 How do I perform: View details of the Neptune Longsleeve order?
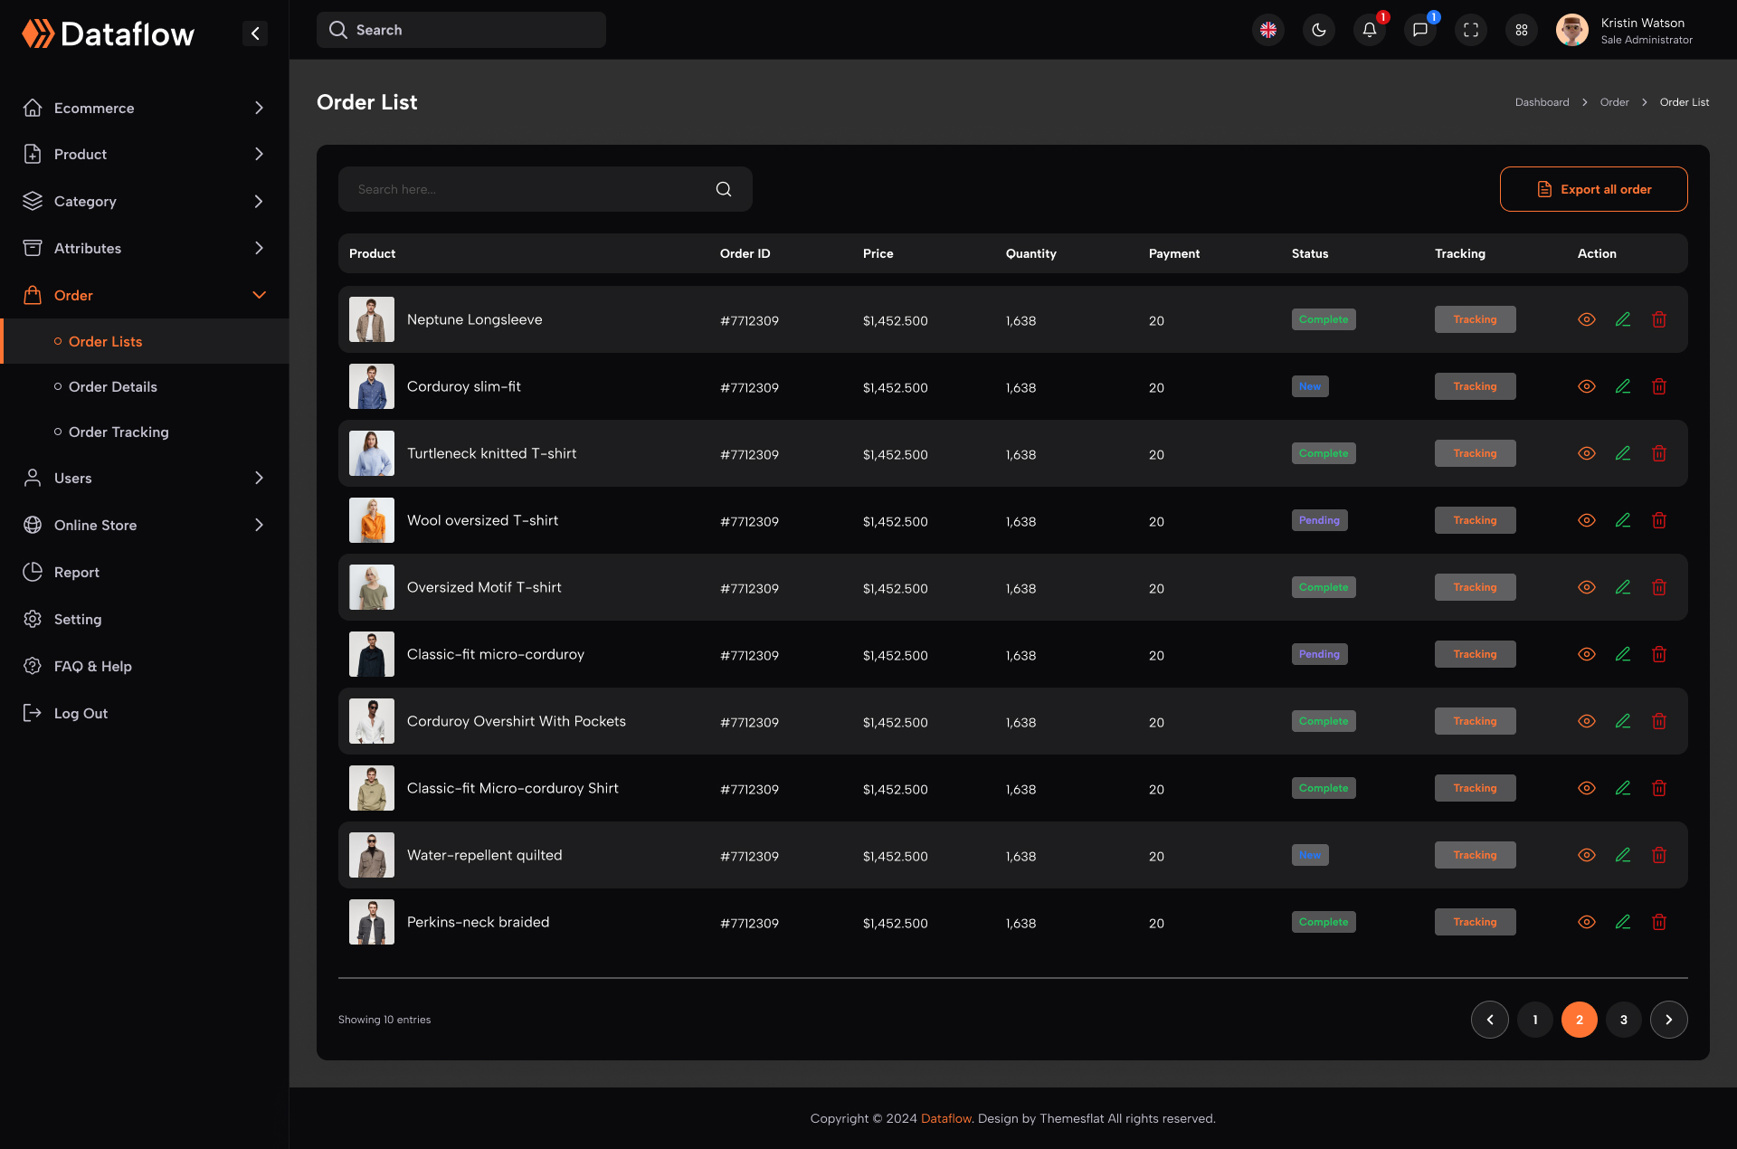(x=1587, y=319)
